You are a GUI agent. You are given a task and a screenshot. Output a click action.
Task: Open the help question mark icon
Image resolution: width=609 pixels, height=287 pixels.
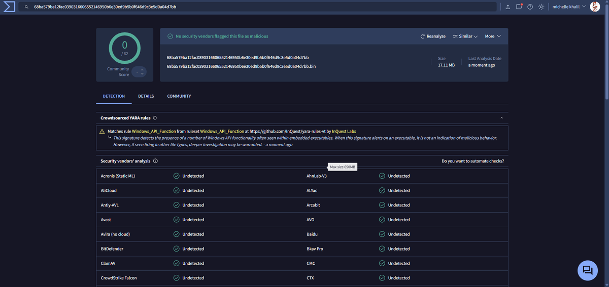coord(530,7)
